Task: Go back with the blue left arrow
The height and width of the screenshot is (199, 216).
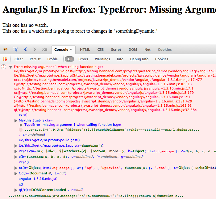Action: 26,49
